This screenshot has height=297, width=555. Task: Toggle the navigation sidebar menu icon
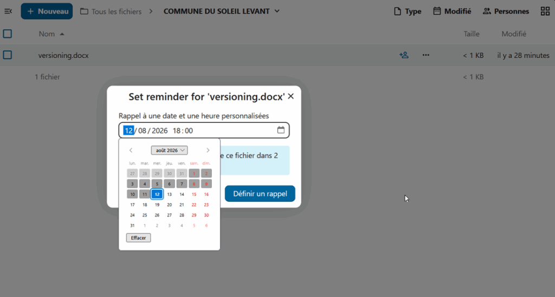(8, 11)
